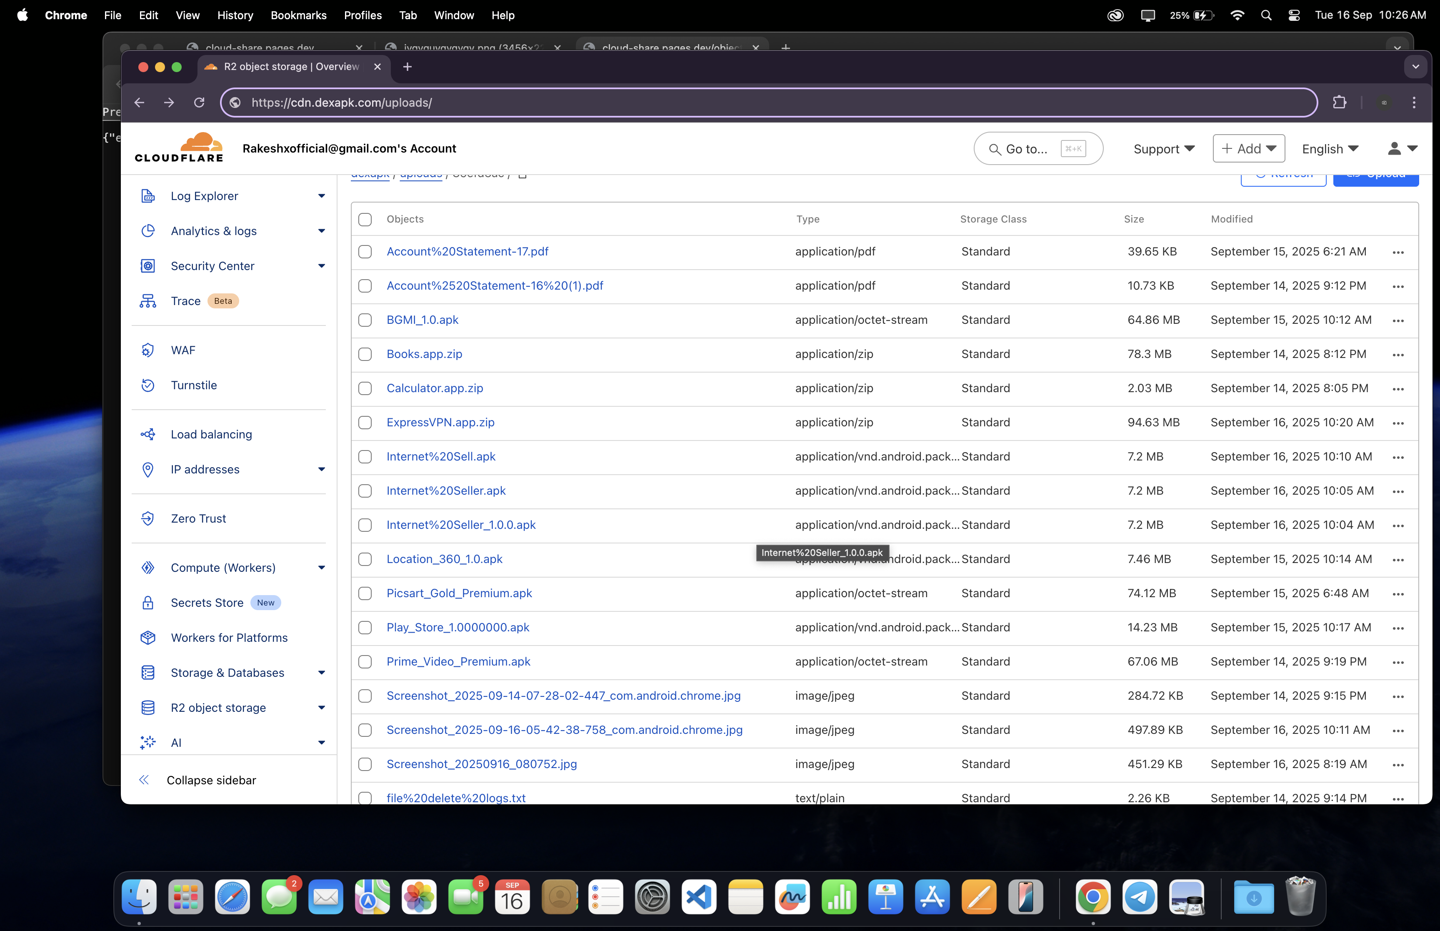
Task: Click the Analytics & logs pie icon
Action: point(147,231)
